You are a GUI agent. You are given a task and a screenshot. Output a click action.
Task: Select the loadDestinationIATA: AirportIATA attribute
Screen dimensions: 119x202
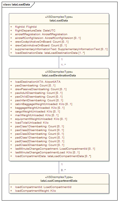(x=38, y=82)
